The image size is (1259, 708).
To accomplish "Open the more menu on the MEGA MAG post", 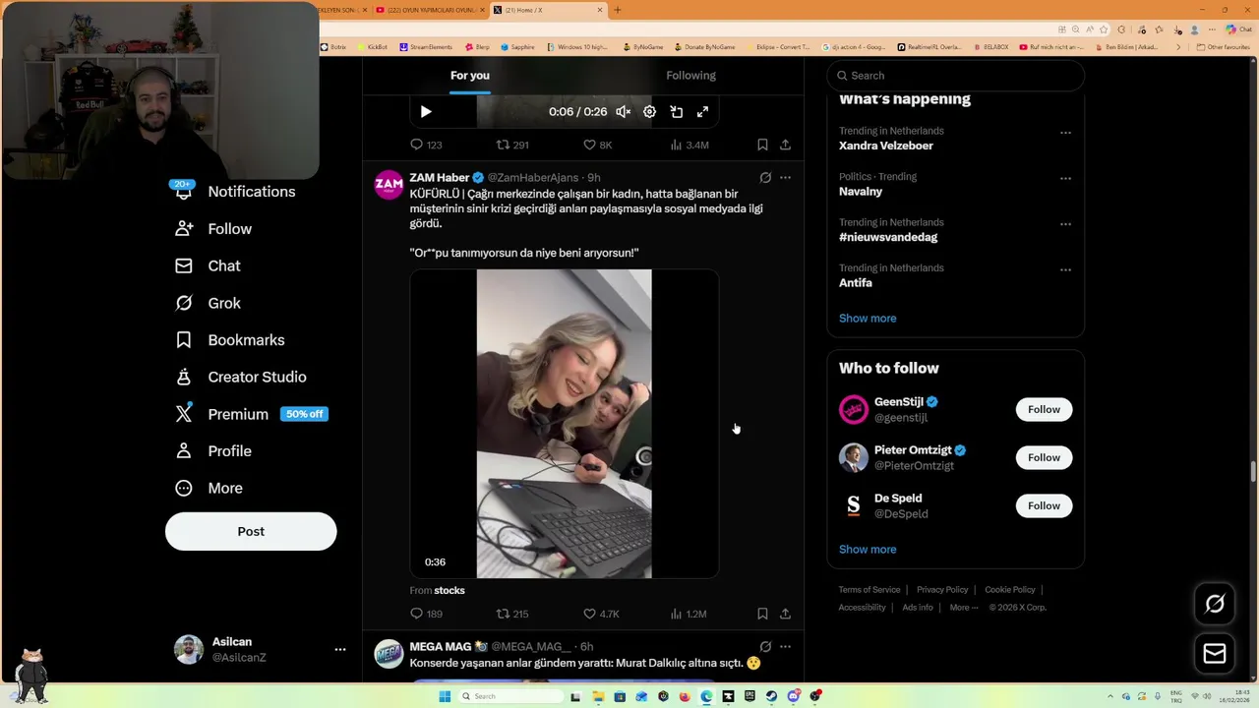I will pos(785,647).
